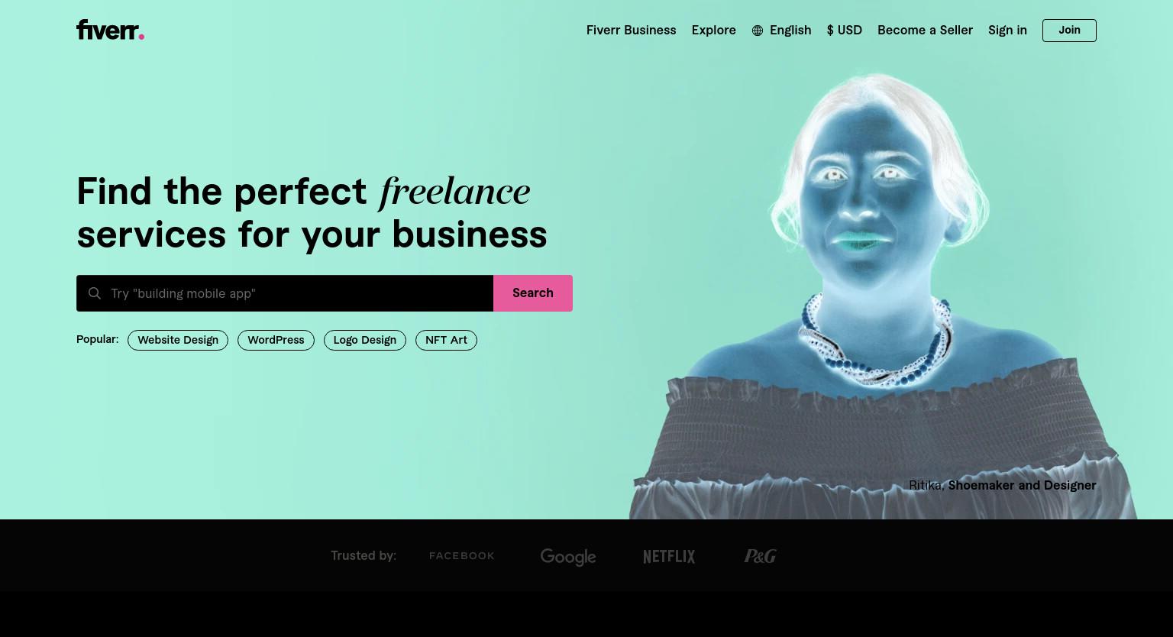Open the English language selector
Screen dimensions: 1173x637
(781, 31)
